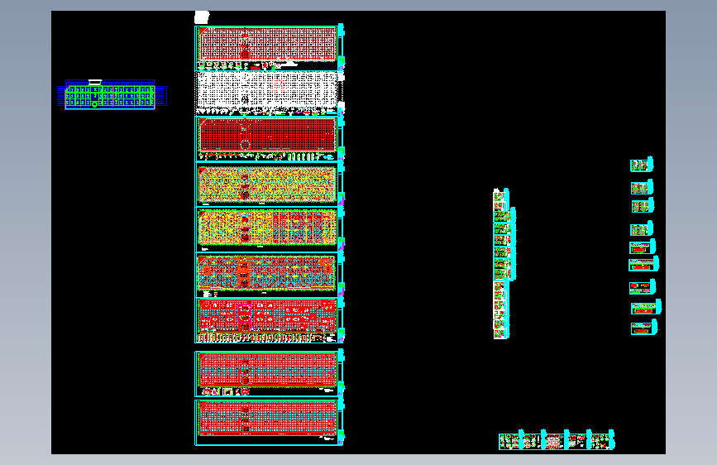This screenshot has height=465, width=717.
Task: Select the topmost pale red hatched sheet
Action: pos(269,48)
